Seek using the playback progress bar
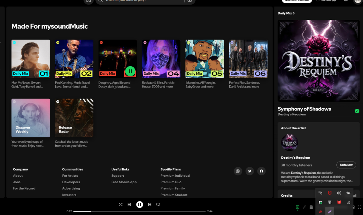 (x=139, y=211)
